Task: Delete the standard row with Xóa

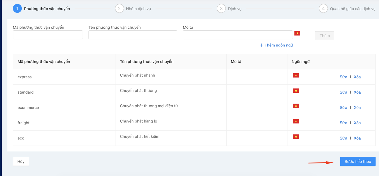Action: point(357,92)
